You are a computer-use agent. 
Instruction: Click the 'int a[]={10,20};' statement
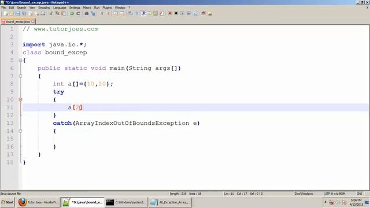pos(83,84)
